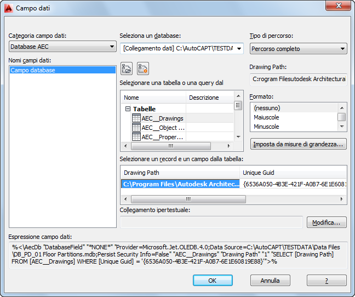The height and width of the screenshot is (297, 355).
Task: Click the record grid scroll right arrow
Action: point(342,199)
